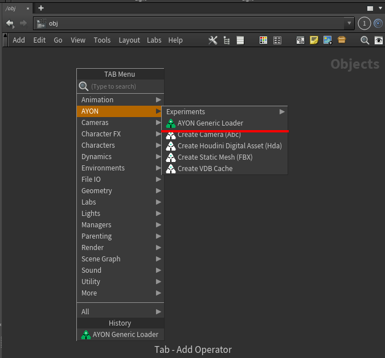Click the magnifier find icon in toolbar
The width and height of the screenshot is (385, 358).
pos(364,40)
